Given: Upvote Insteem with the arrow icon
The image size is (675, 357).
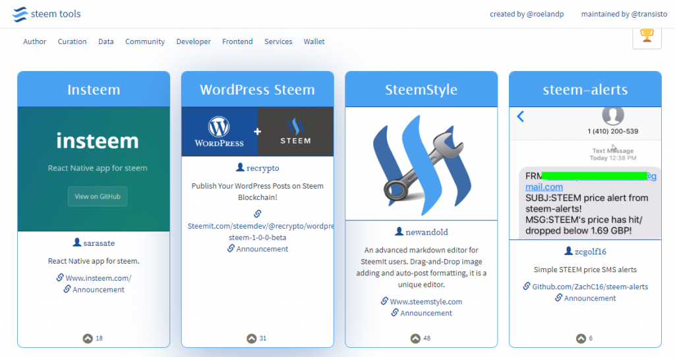Looking at the screenshot, I should 88,339.
